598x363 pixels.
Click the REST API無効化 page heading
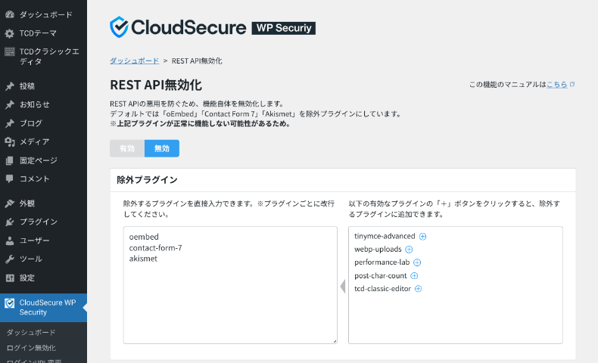(x=156, y=85)
